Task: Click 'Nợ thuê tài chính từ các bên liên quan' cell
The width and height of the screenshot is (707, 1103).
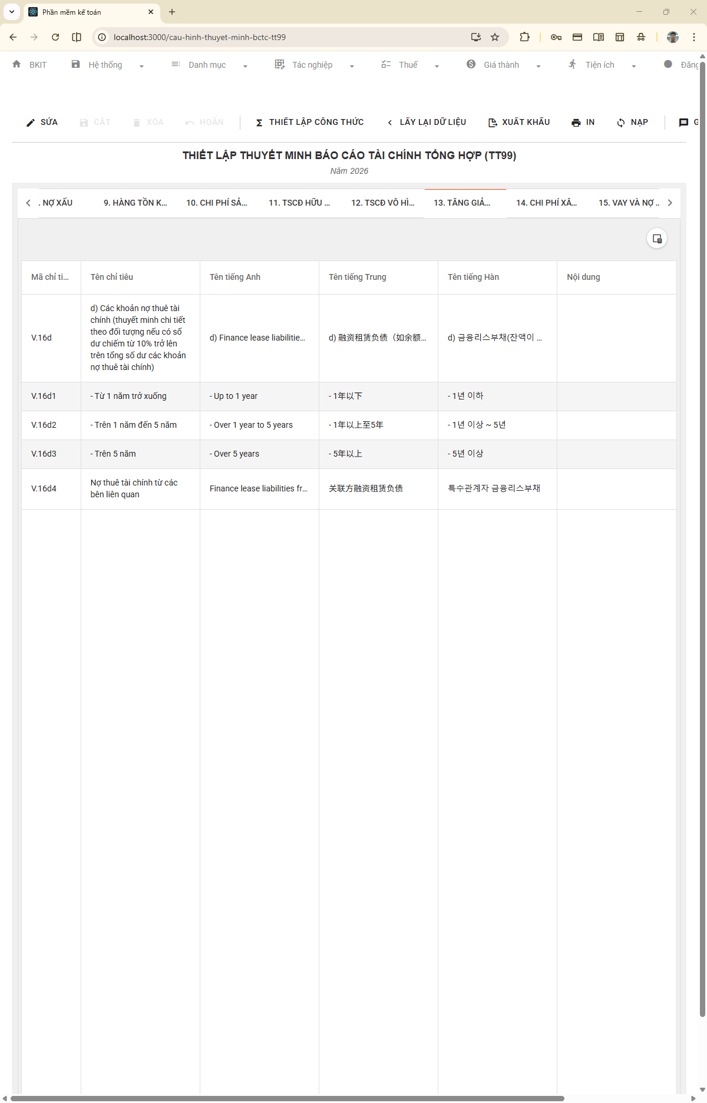Action: click(x=140, y=488)
